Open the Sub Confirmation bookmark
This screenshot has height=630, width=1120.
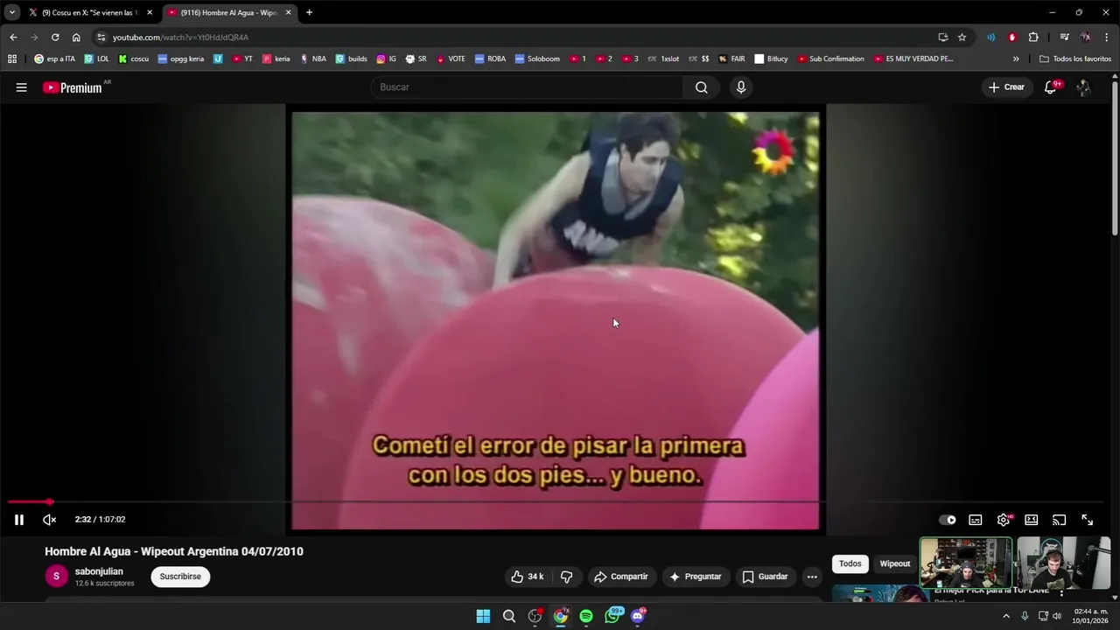[x=830, y=59]
